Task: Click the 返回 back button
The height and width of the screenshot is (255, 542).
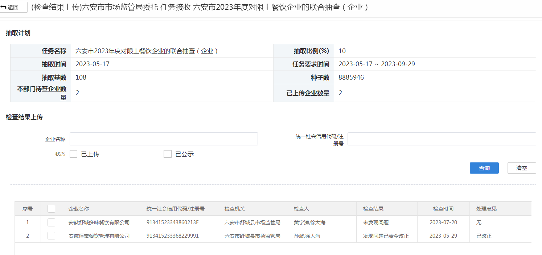Action: (13, 7)
